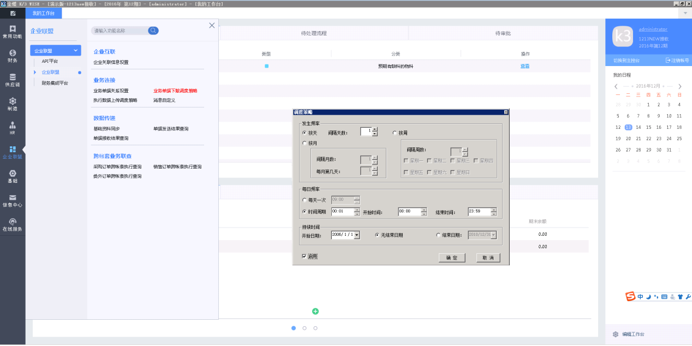Open the 供应链 (Supply Chain) sidebar module
The image size is (692, 346).
click(x=12, y=80)
